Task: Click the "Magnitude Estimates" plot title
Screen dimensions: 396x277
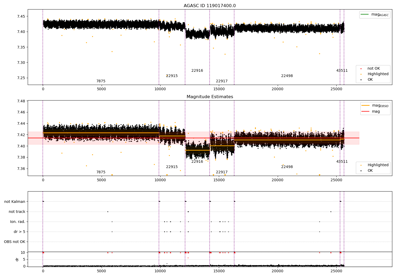Action: pyautogui.click(x=210, y=97)
